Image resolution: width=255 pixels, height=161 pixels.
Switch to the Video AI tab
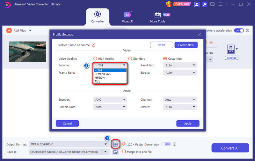coord(127,17)
